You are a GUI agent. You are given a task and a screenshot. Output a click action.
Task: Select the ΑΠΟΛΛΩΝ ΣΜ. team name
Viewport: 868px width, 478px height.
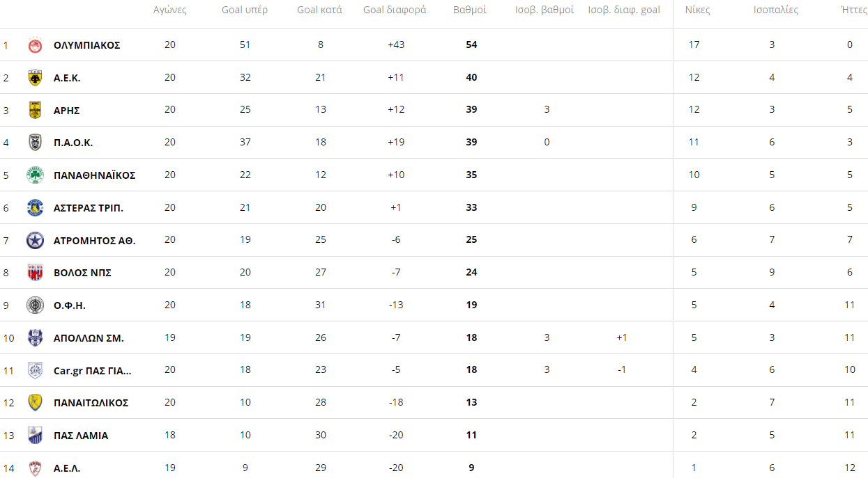pos(89,338)
